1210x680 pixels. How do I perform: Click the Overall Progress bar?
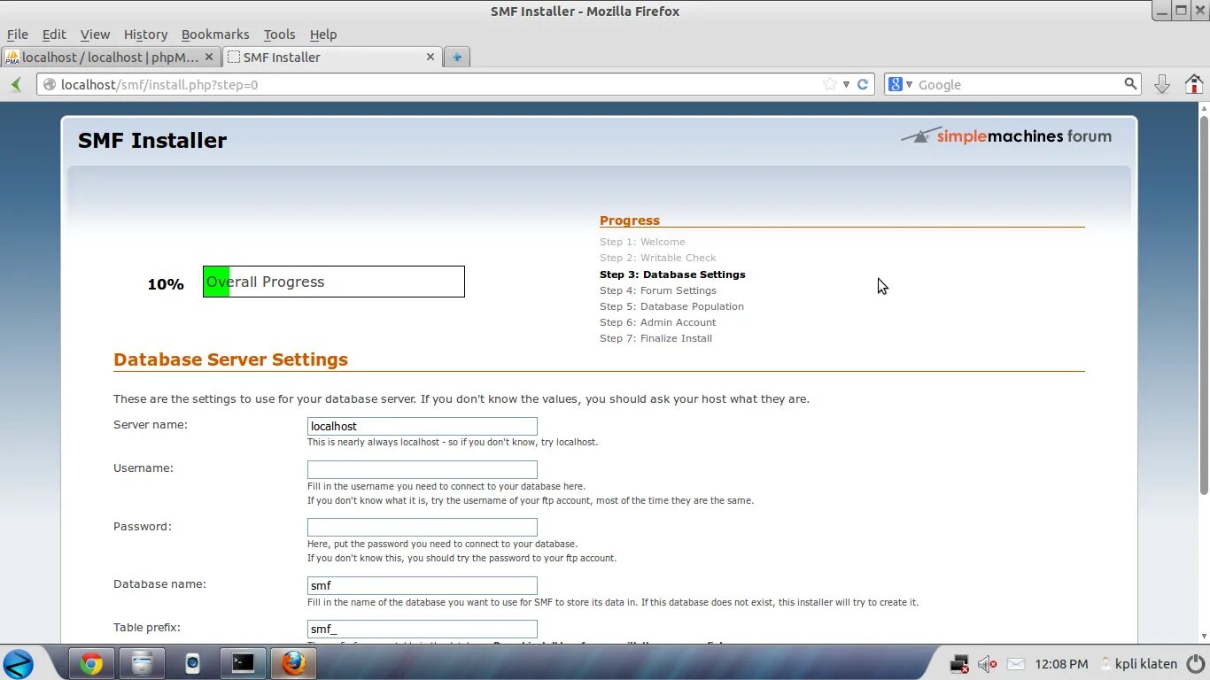point(334,282)
